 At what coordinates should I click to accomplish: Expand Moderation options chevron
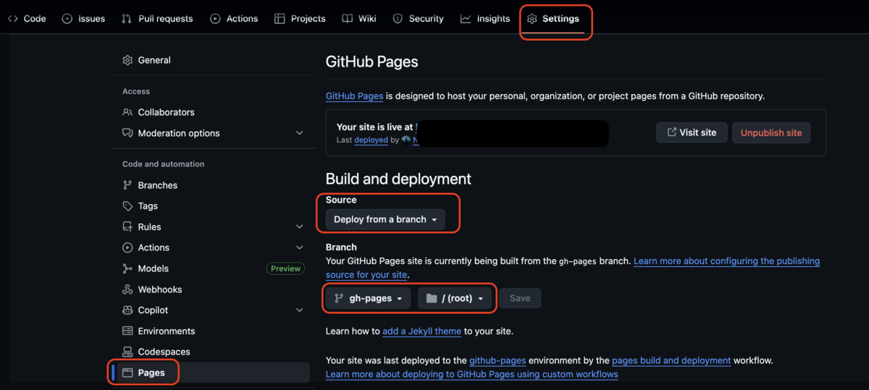click(x=300, y=133)
